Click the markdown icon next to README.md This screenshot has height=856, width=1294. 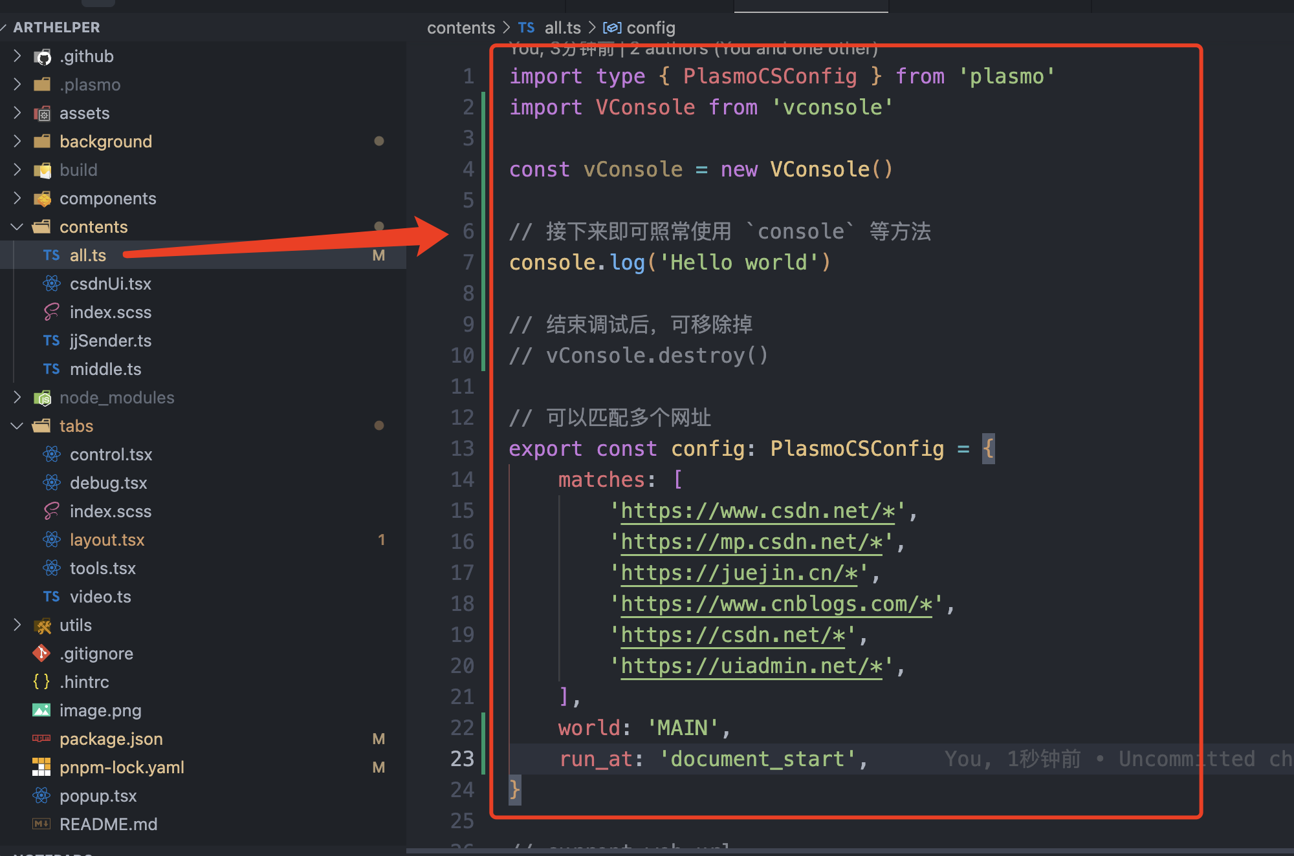[x=41, y=824]
